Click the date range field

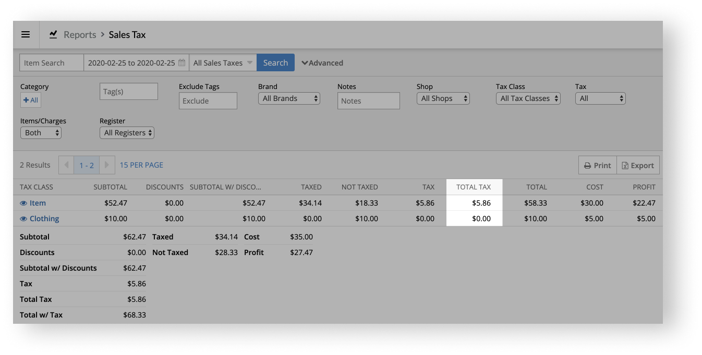136,63
